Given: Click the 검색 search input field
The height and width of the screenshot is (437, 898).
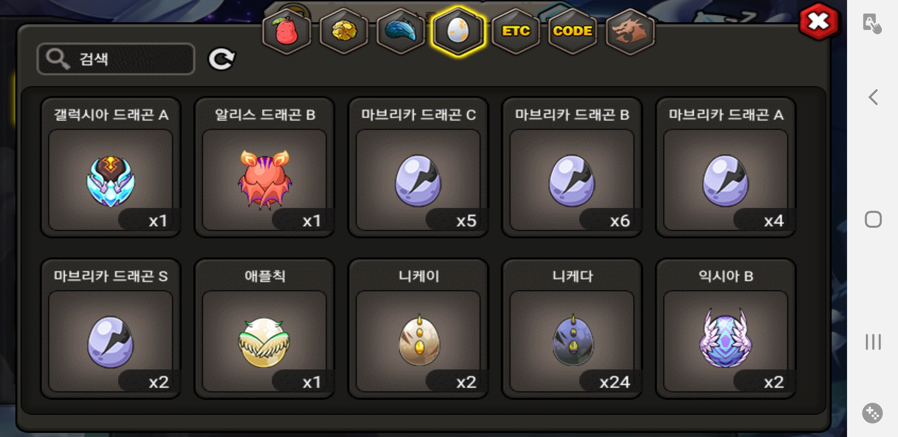Looking at the screenshot, I should click(116, 59).
